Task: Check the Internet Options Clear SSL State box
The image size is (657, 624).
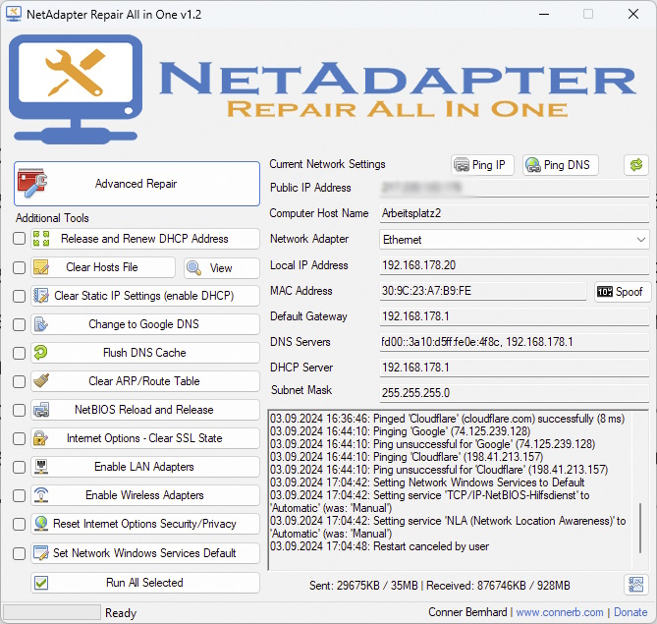Action: (19, 438)
